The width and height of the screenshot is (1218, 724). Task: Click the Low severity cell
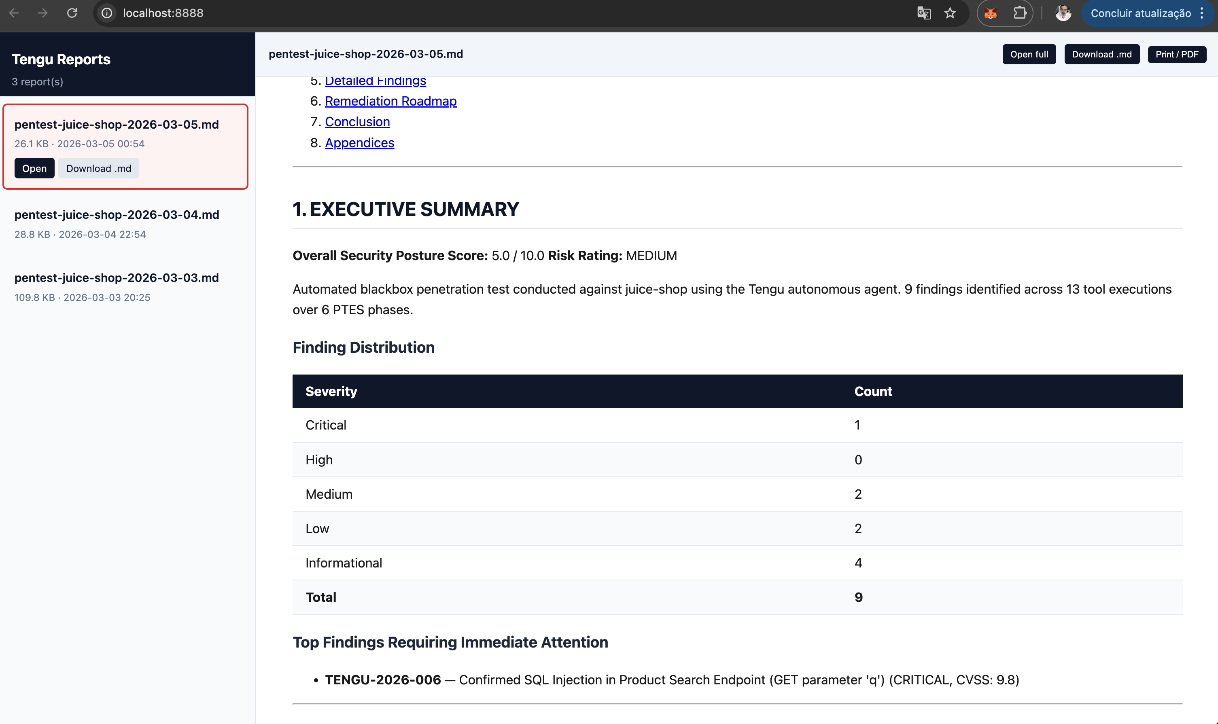317,528
